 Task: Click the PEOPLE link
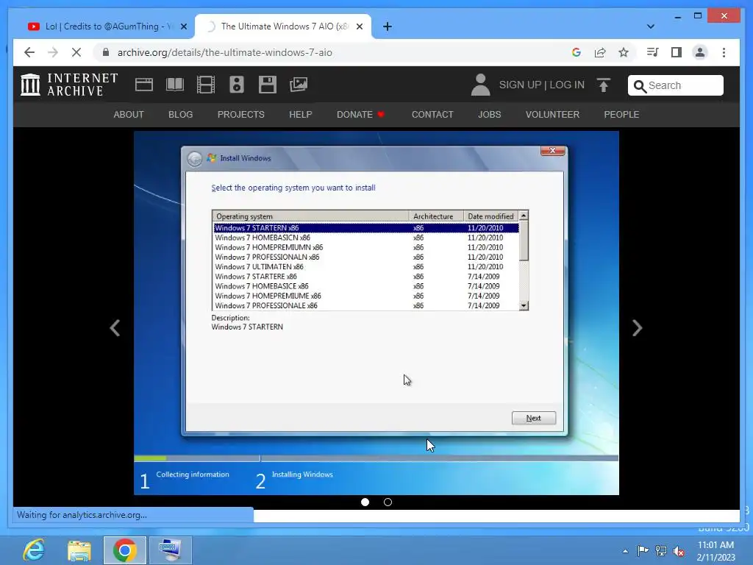click(621, 114)
